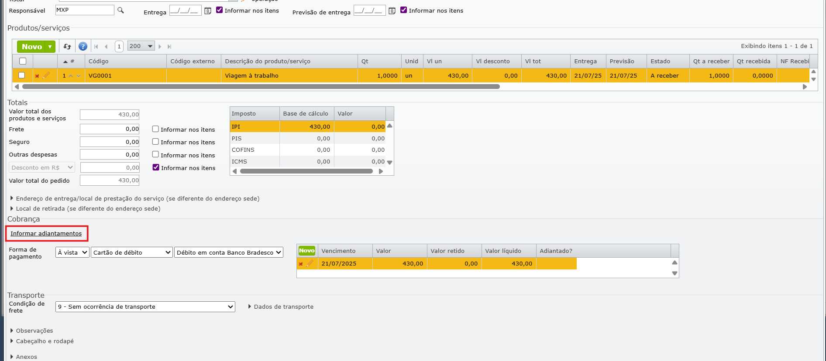The width and height of the screenshot is (826, 361).
Task: Go to previous page of products grid
Action: click(106, 47)
